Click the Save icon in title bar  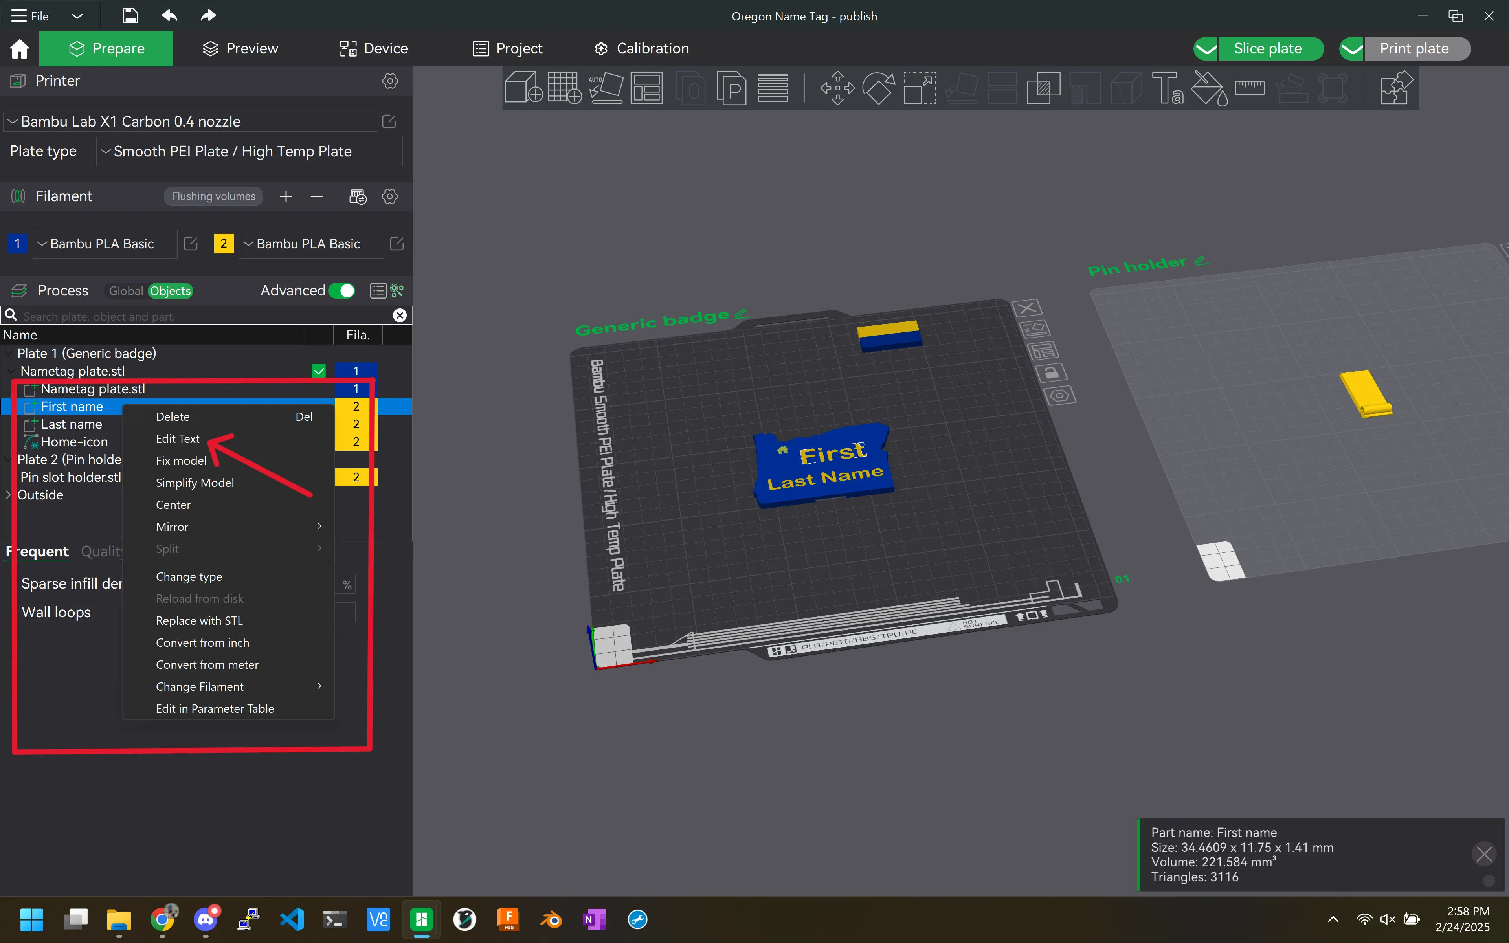point(130,16)
